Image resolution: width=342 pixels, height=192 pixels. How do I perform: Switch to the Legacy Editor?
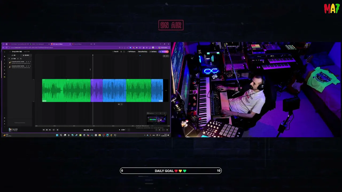pyautogui.click(x=27, y=51)
